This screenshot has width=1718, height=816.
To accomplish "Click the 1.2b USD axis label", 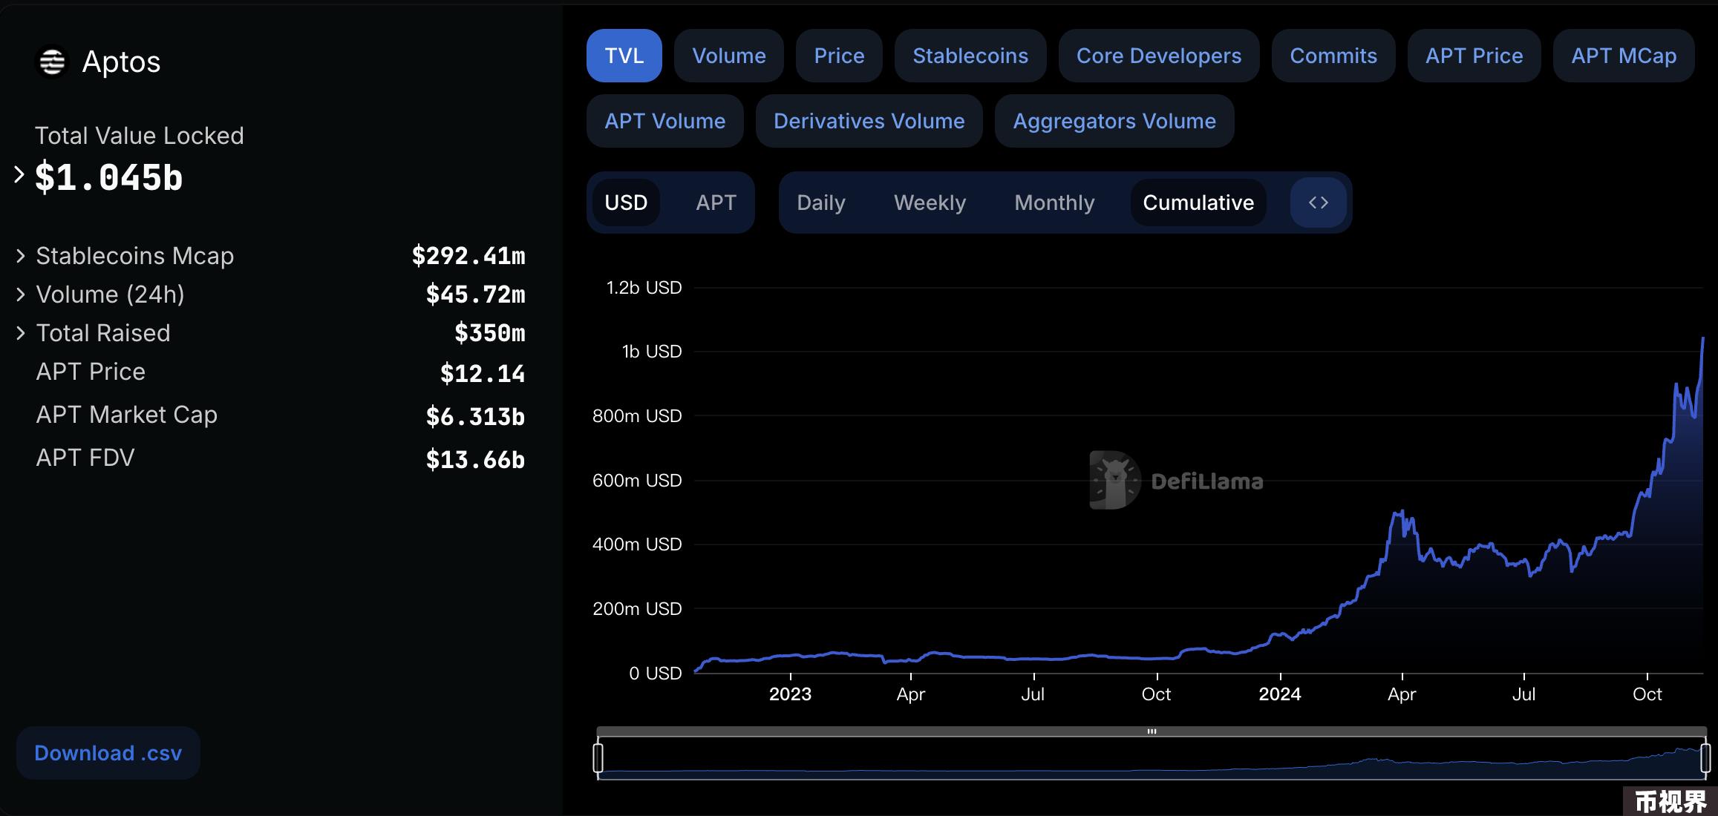I will pos(644,288).
